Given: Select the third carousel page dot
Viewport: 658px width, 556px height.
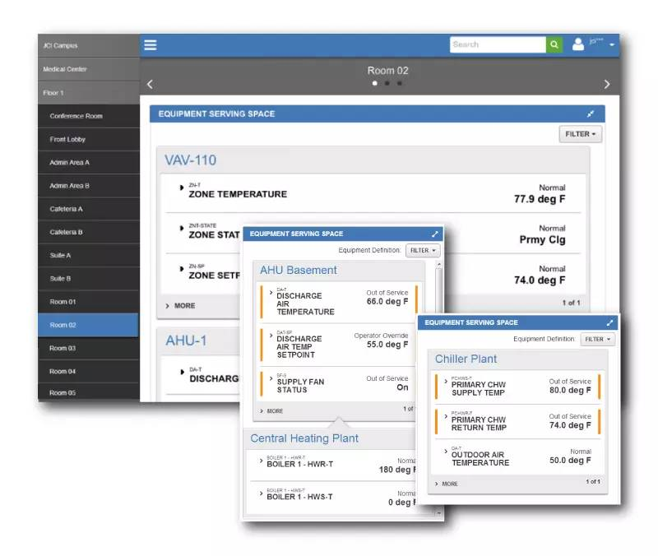Looking at the screenshot, I should coord(400,84).
